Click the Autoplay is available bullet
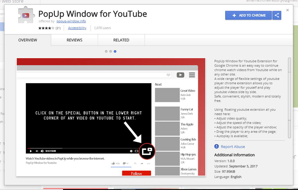The width and height of the screenshot is (298, 190). [x=231, y=136]
